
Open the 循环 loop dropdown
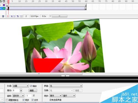(x=69, y=96)
